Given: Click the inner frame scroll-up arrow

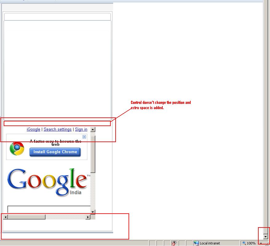Looking at the screenshot, I should pyautogui.click(x=93, y=129).
